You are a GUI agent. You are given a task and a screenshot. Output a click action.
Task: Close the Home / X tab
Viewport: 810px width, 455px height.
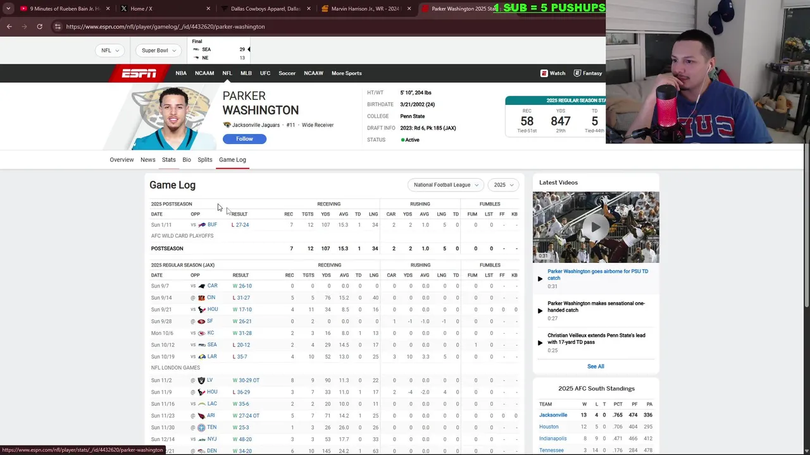tap(208, 9)
